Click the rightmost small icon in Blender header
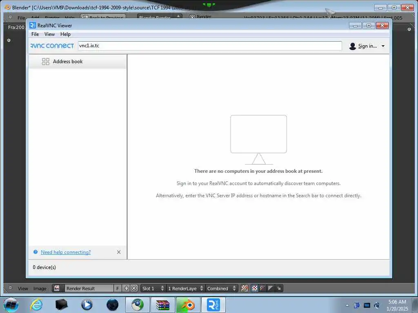Viewport: 418px width, 313px height. click(279, 288)
